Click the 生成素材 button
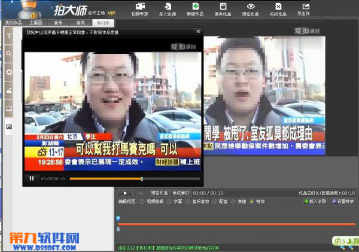 [x=181, y=193]
